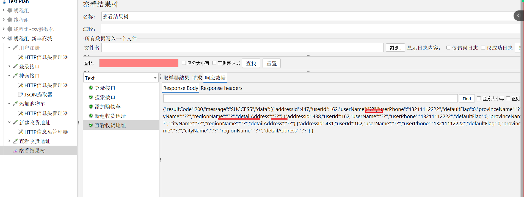Click green success shield of 添加购物车 result
Viewport: 524px width, 197px height.
pos(91,107)
